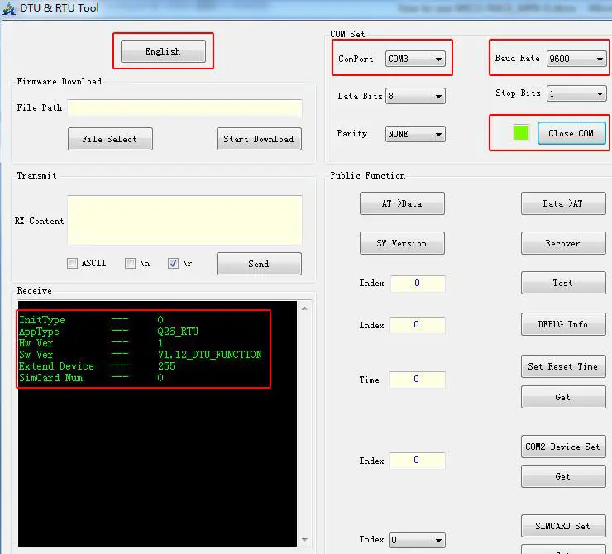Click the COM2 Device Set button
The width and height of the screenshot is (612, 554).
(563, 447)
